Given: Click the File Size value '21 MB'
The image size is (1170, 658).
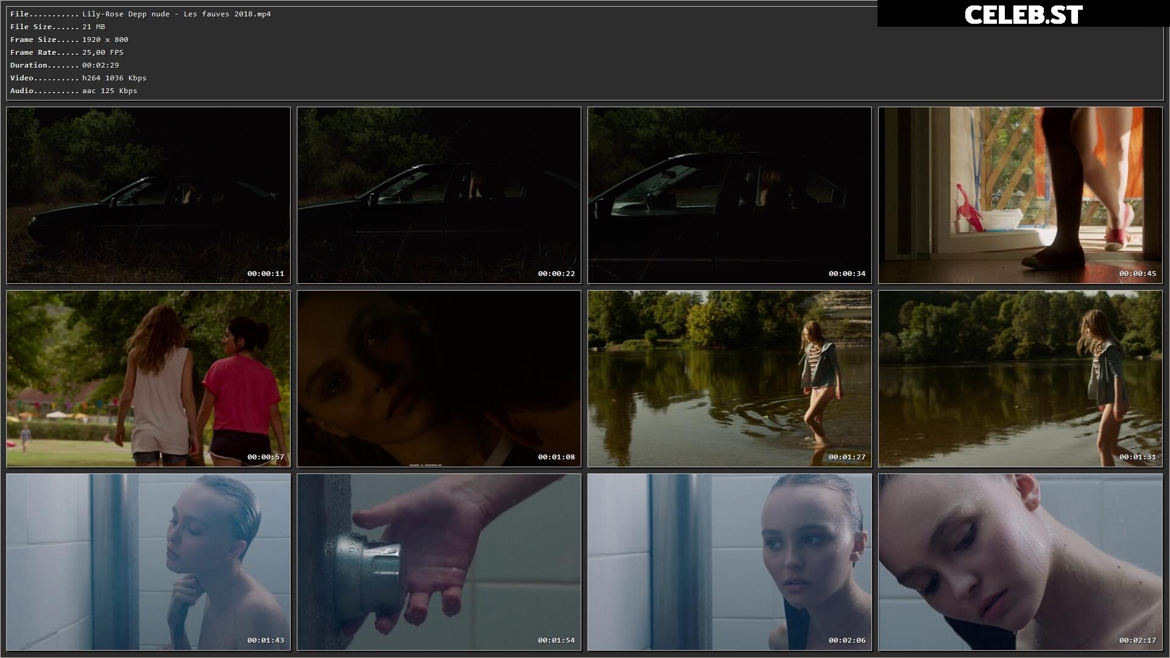Looking at the screenshot, I should 94,27.
